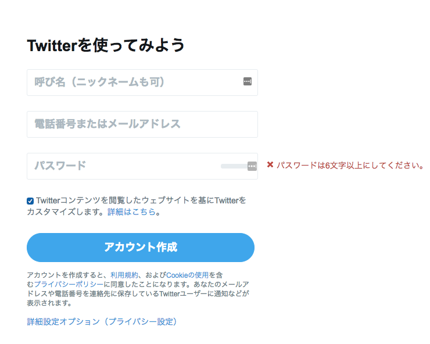The width and height of the screenshot is (430, 344).
Task: Click the 呼び名 (nickname) input field
Action: (134, 82)
